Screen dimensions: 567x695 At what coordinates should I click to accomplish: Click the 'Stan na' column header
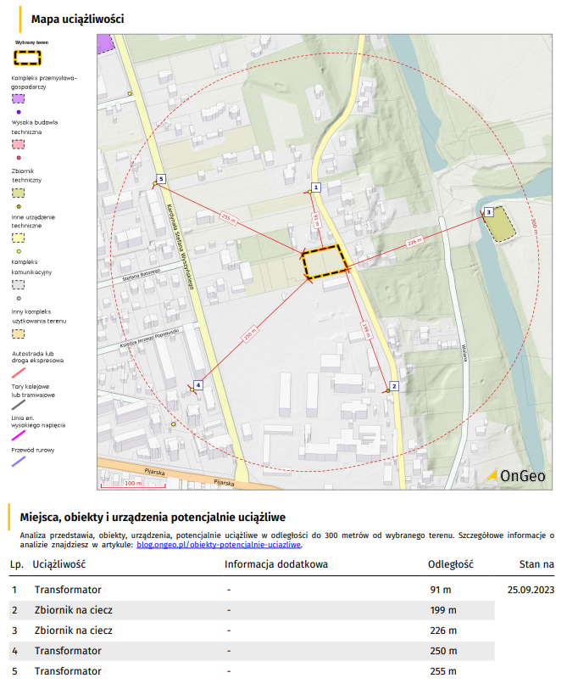click(536, 564)
